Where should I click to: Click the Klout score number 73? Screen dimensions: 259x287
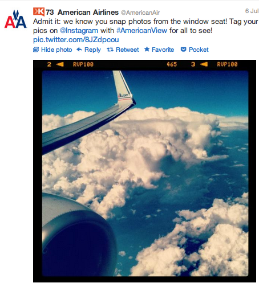pos(50,13)
